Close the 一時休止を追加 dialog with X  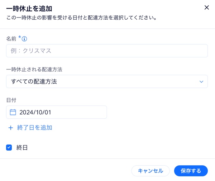pos(206,8)
